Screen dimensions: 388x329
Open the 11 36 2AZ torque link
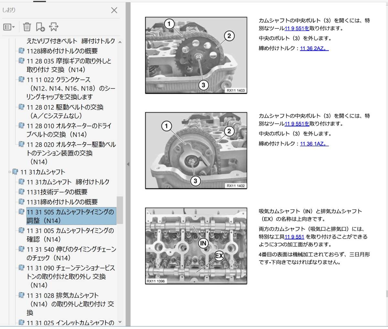pos(314,48)
